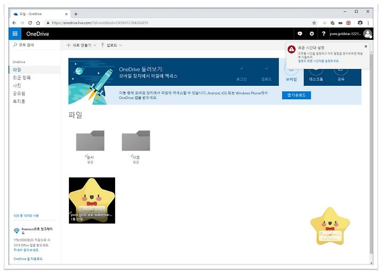The height and width of the screenshot is (273, 382).
Task: Click the browser home icon
Action: (38, 23)
